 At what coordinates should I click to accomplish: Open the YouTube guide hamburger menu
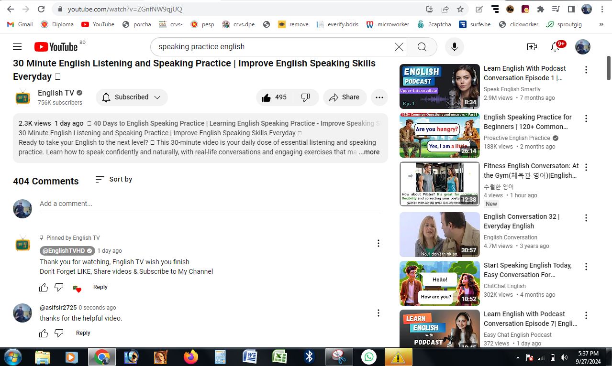click(x=17, y=46)
